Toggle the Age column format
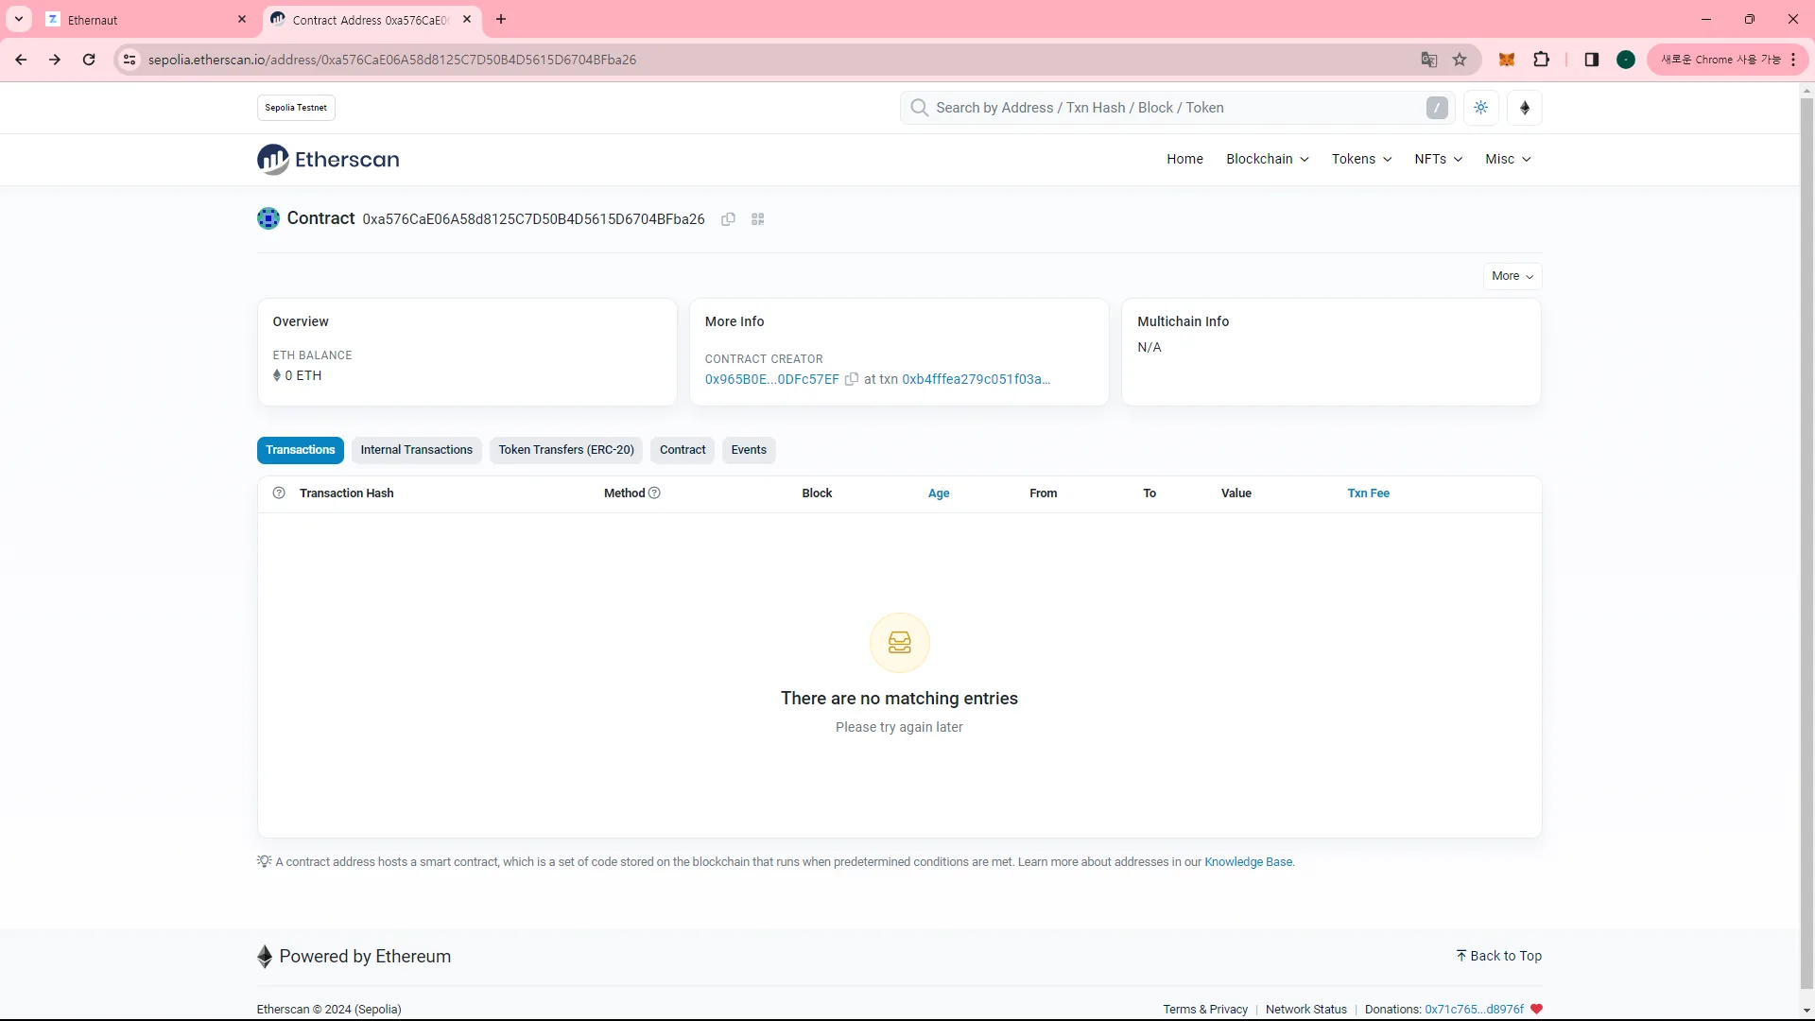1815x1021 pixels. [939, 493]
